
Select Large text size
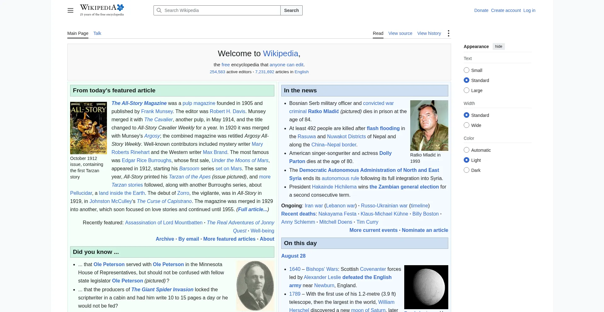(467, 90)
